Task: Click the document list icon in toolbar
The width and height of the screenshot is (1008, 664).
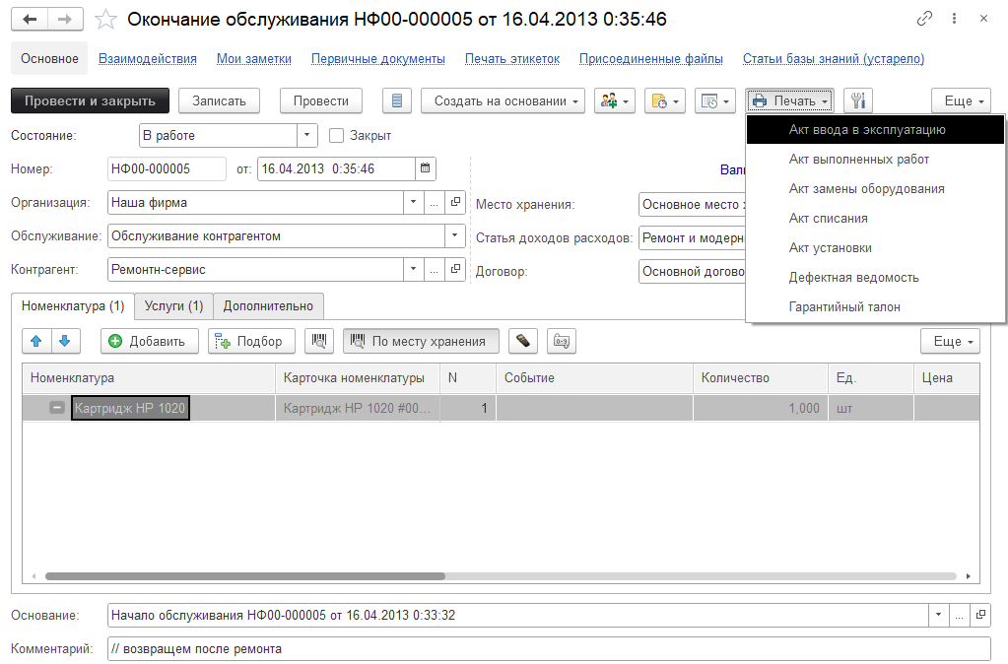Action: point(396,100)
